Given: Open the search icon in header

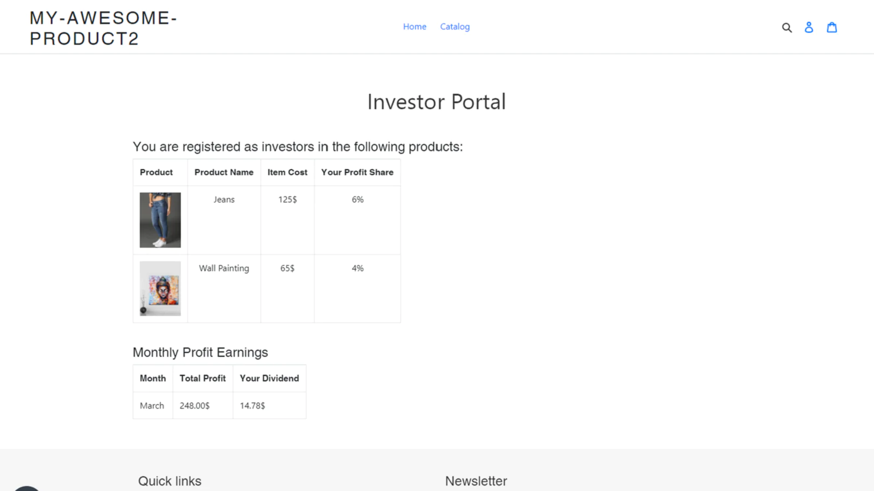Looking at the screenshot, I should (x=787, y=27).
